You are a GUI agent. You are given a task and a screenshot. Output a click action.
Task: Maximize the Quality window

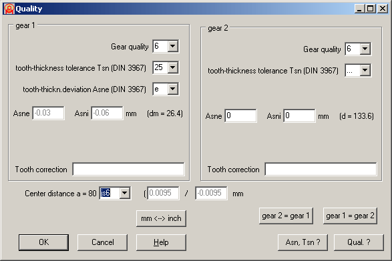[370, 9]
